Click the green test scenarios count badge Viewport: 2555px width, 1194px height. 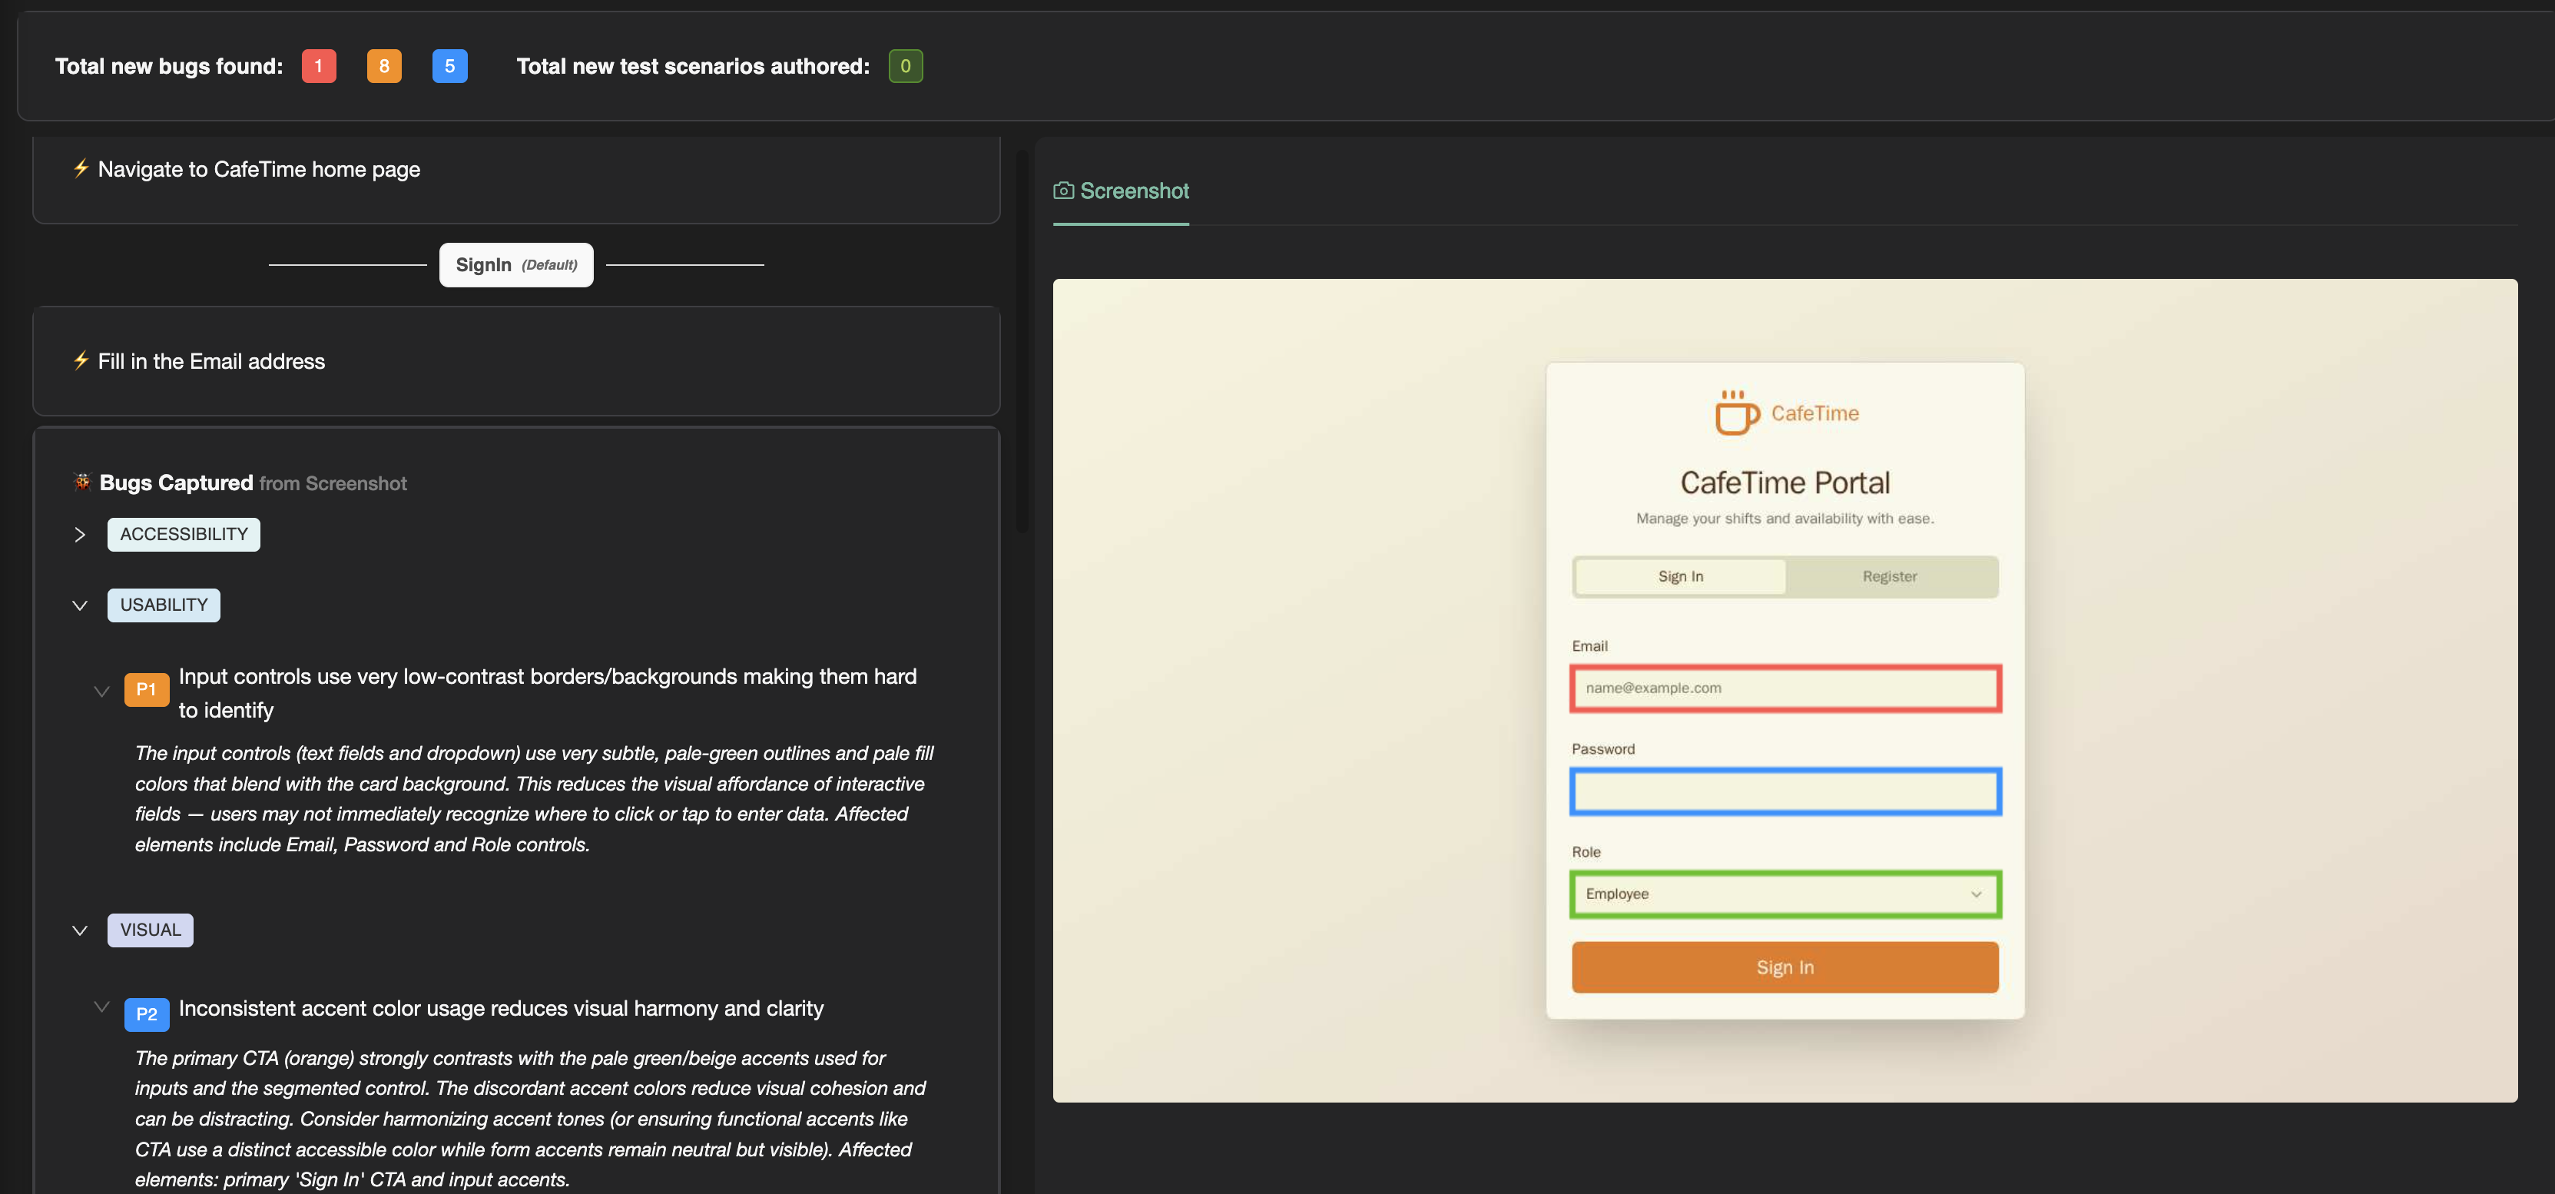(905, 66)
